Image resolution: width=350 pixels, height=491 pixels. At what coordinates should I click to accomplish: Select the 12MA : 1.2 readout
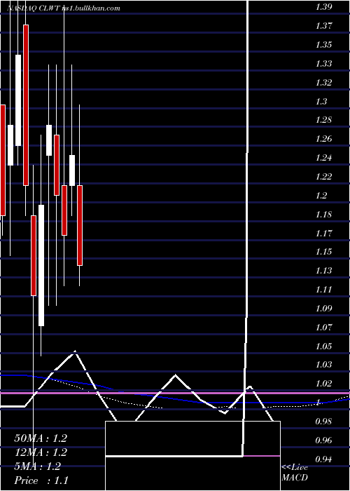tap(41, 452)
